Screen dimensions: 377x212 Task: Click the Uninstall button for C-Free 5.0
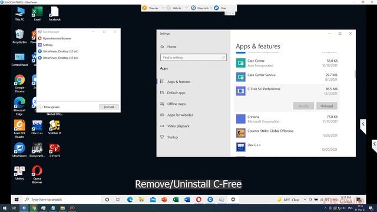coord(327,106)
